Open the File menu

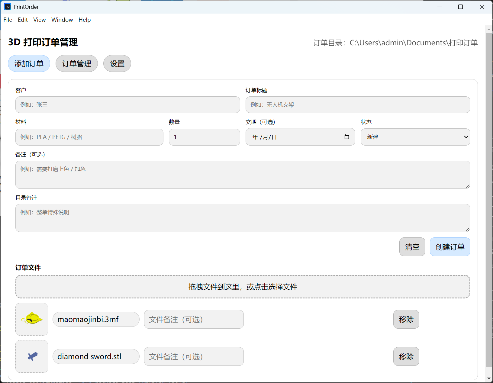coord(8,20)
